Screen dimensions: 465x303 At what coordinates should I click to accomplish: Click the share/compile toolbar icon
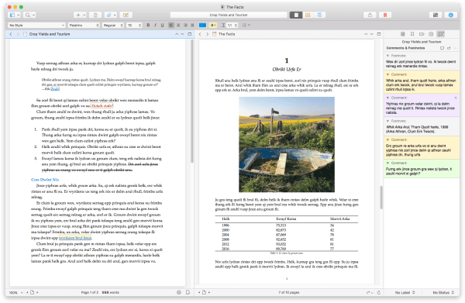pos(370,15)
